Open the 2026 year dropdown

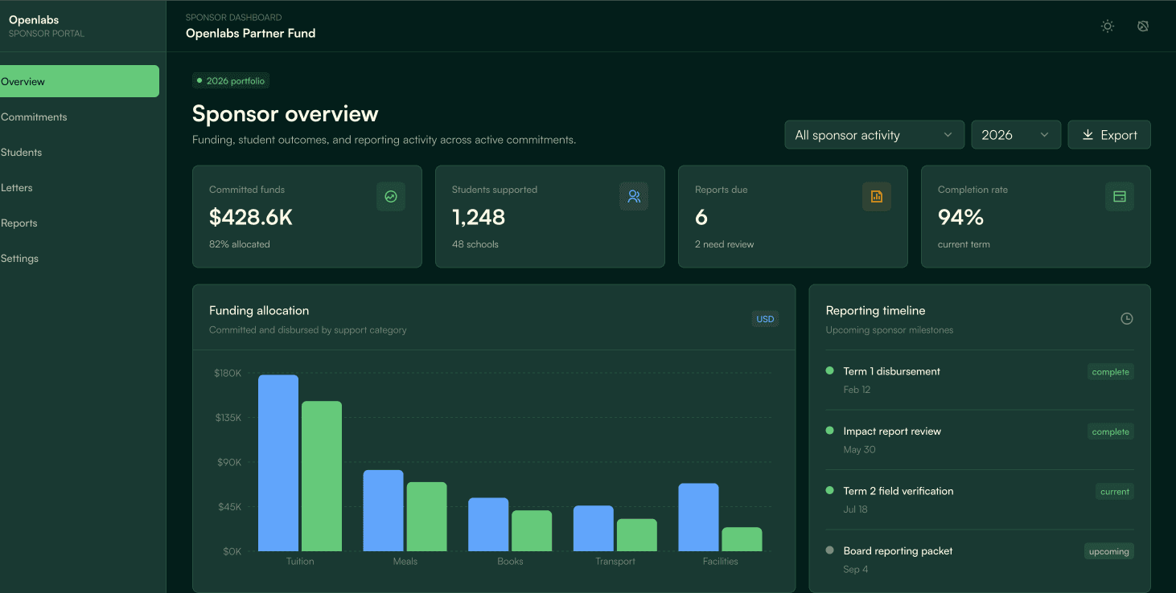coord(1016,135)
